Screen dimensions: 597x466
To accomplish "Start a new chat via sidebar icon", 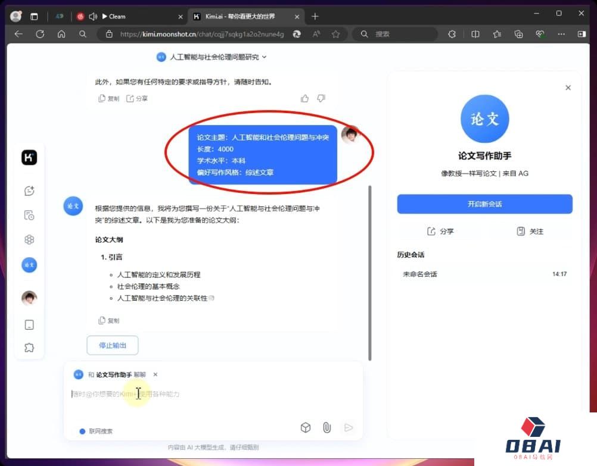I will [29, 191].
